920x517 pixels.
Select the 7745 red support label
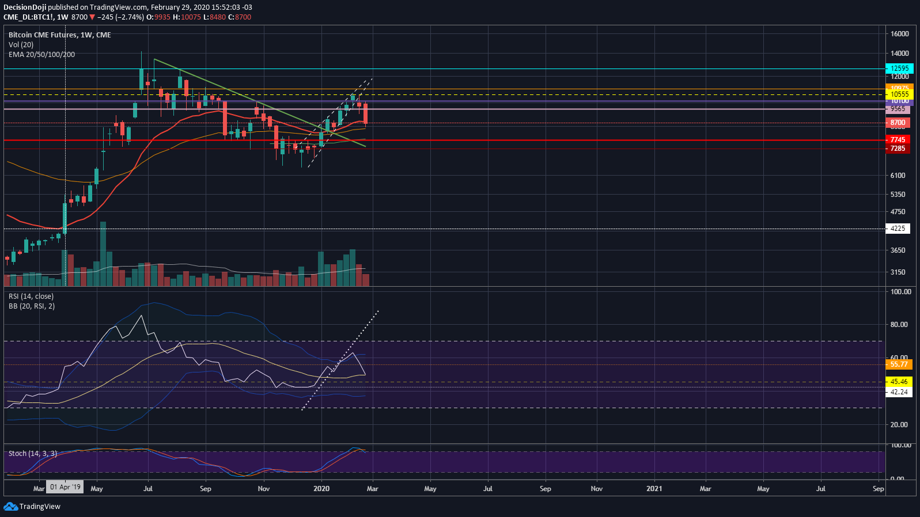pos(898,140)
